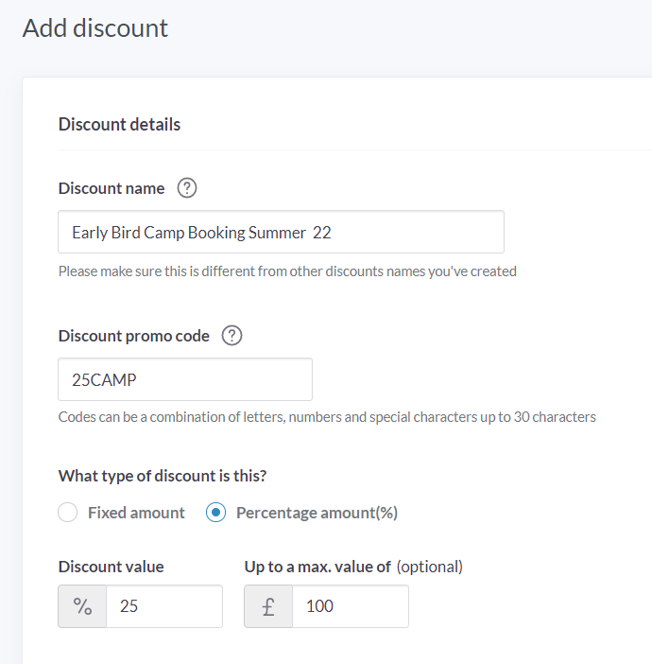
Task: Click the 'Discount details' section heading
Action: click(119, 124)
